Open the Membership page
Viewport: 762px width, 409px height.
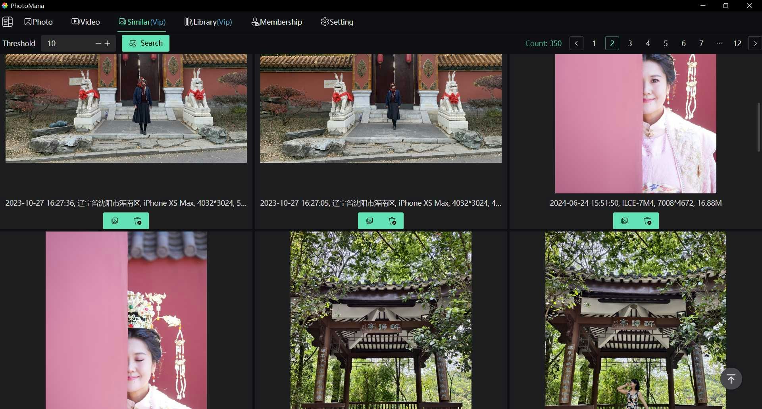pyautogui.click(x=277, y=22)
